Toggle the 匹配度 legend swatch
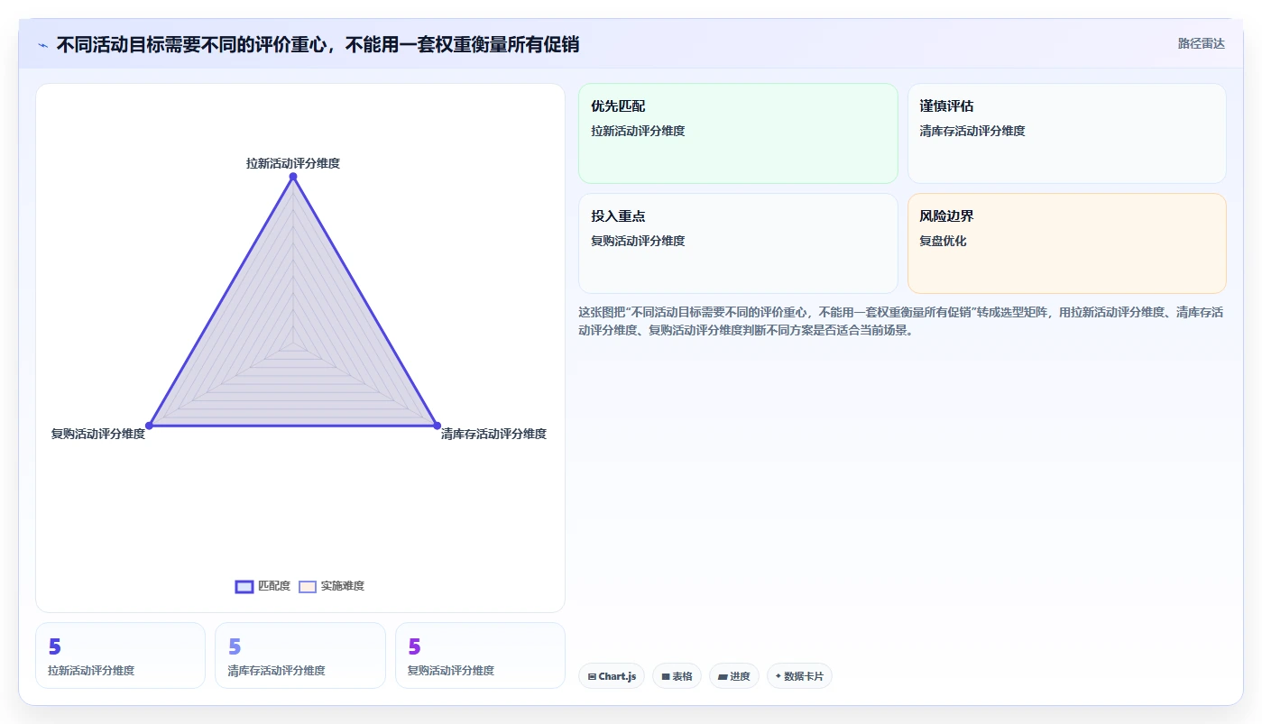The image size is (1262, 724). [244, 586]
